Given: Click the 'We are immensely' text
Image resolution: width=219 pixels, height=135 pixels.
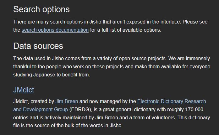Looking at the screenshot, I should tap(189, 59).
